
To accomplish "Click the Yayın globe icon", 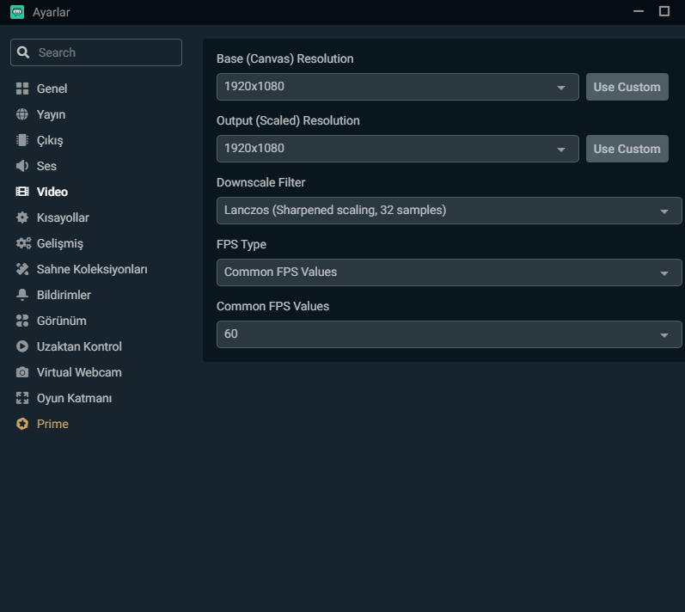I will point(22,114).
